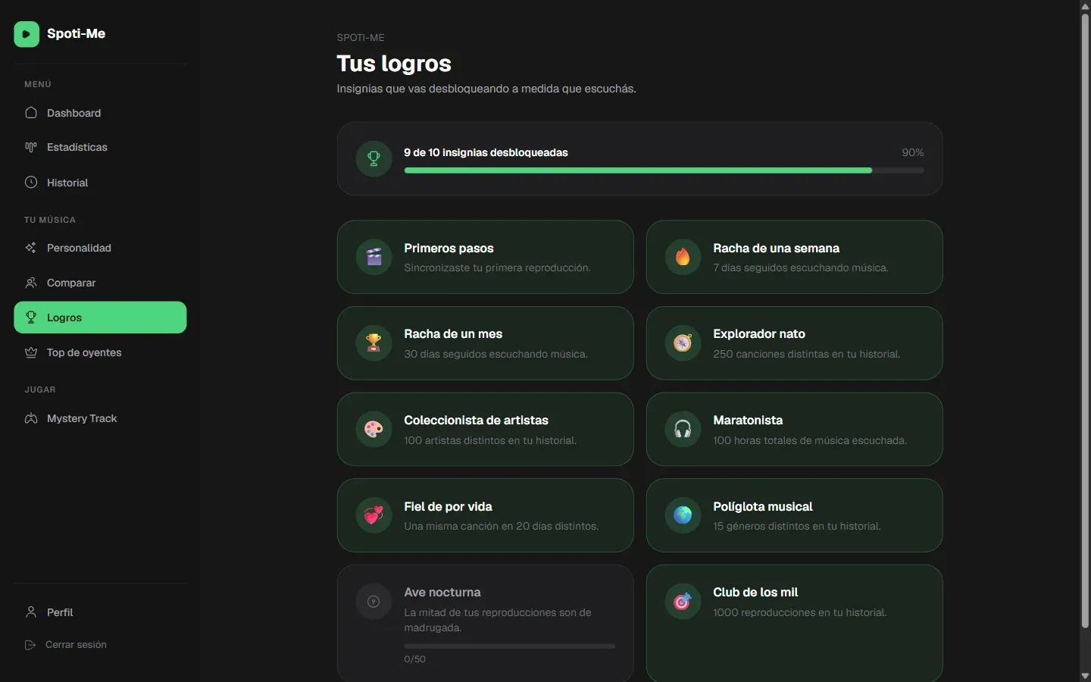Click the "90%" progress value
Viewport: 1091px width, 682px height.
click(913, 152)
